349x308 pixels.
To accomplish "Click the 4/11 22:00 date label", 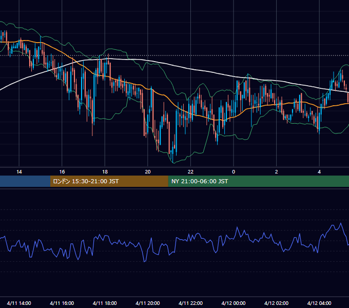I will click(x=190, y=303).
